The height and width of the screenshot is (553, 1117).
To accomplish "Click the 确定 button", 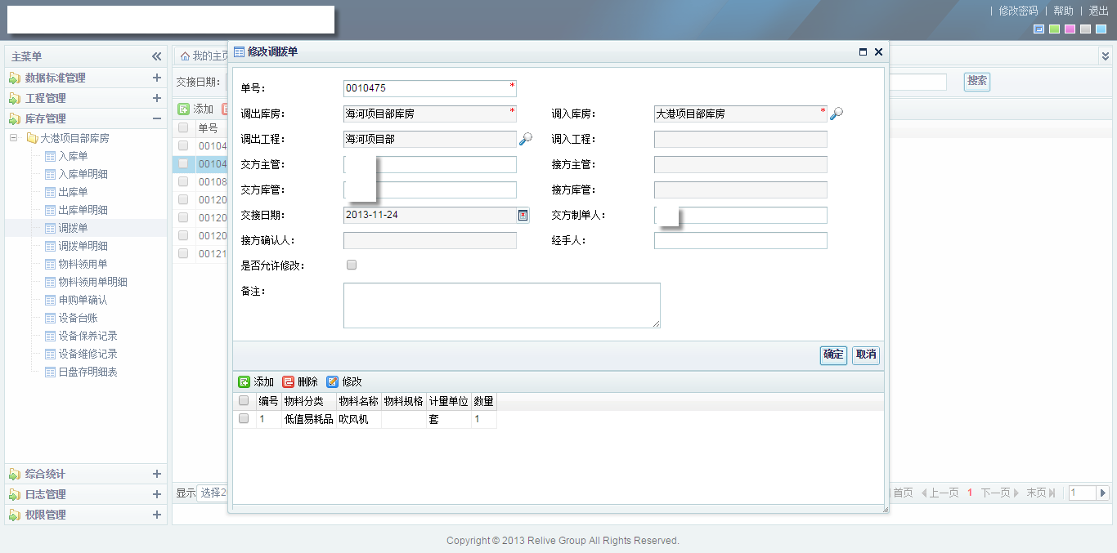I will pyautogui.click(x=833, y=355).
